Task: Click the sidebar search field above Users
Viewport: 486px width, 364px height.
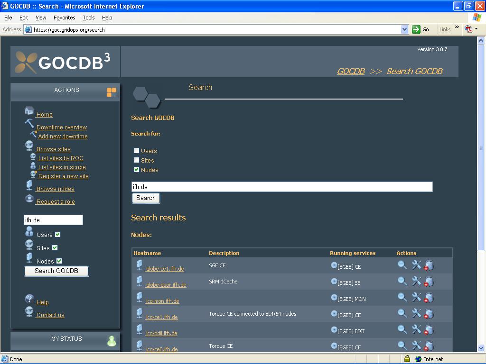Action: point(53,220)
